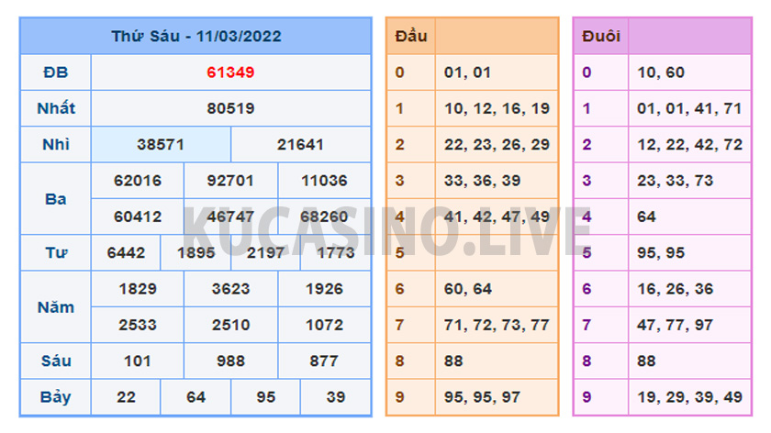Click Đầu row values 10, 12, 16, 19
The height and width of the screenshot is (433, 771).
pos(497,108)
